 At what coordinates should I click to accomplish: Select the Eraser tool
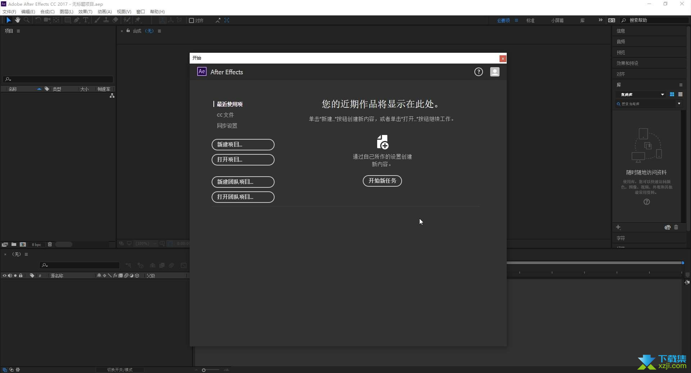tap(115, 20)
